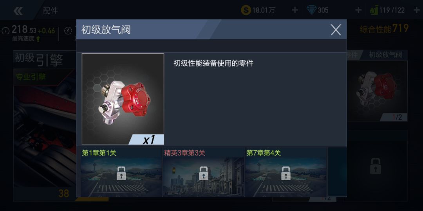Tap the double-chevron back arrow

coord(18,11)
